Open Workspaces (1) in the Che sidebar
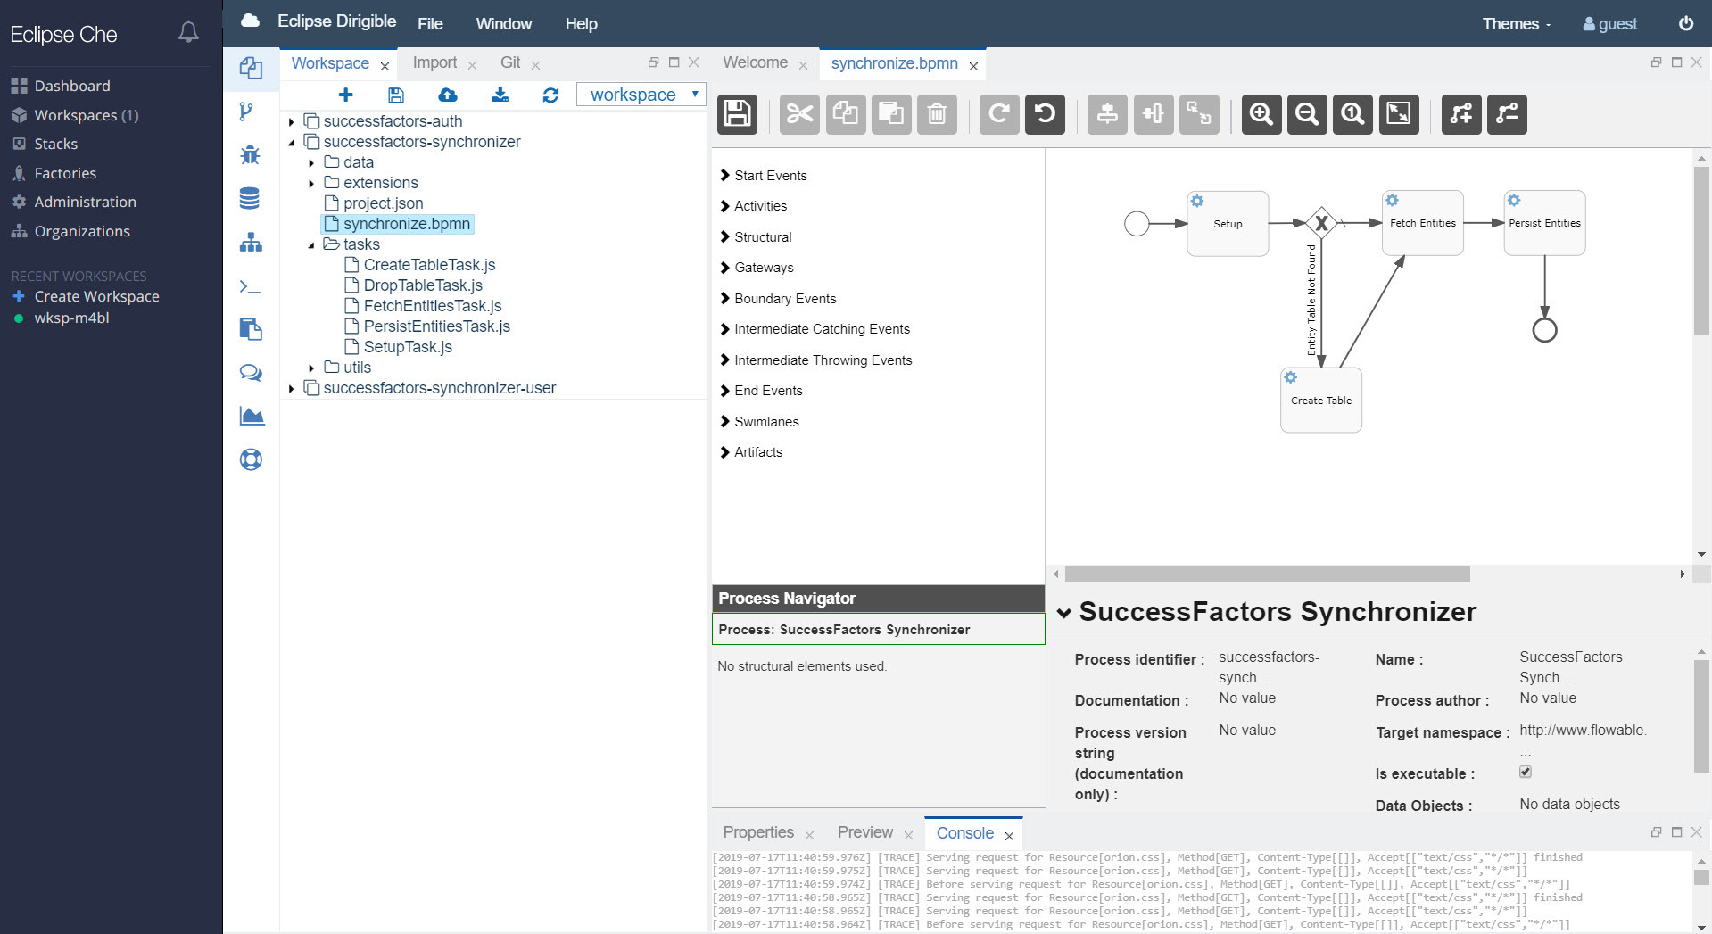This screenshot has width=1712, height=934. [86, 115]
